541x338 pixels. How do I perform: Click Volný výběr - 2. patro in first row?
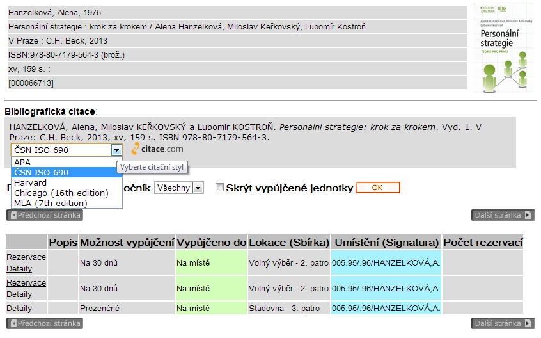point(288,263)
